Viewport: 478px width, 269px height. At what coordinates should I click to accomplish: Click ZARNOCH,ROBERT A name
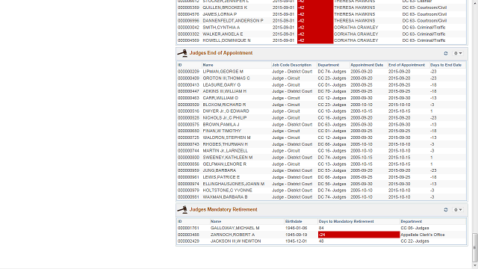point(232,235)
